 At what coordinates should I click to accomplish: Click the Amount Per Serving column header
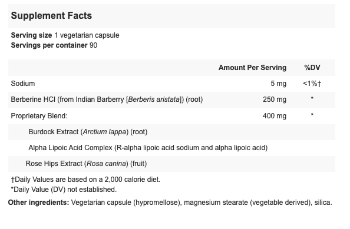pyautogui.click(x=252, y=68)
